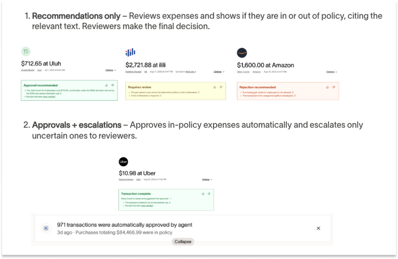Click the ilili merchant logo
This screenshot has height=259, width=398.
(130, 52)
